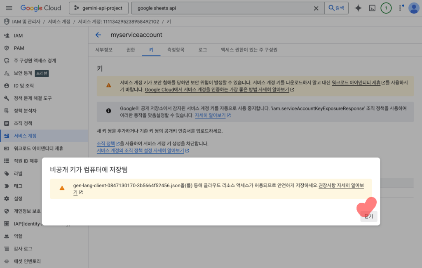This screenshot has width=422, height=268.
Task: Switch to the 세부정보 tab
Action: [x=104, y=49]
